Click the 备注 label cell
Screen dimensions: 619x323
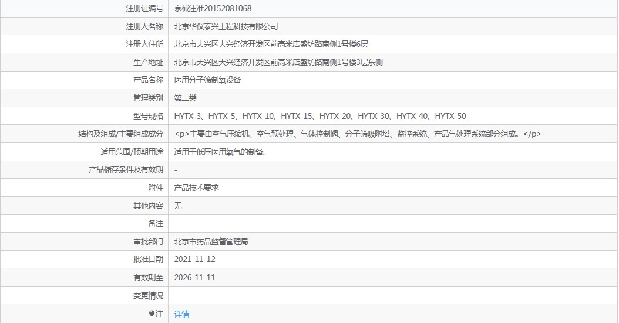tap(85, 224)
